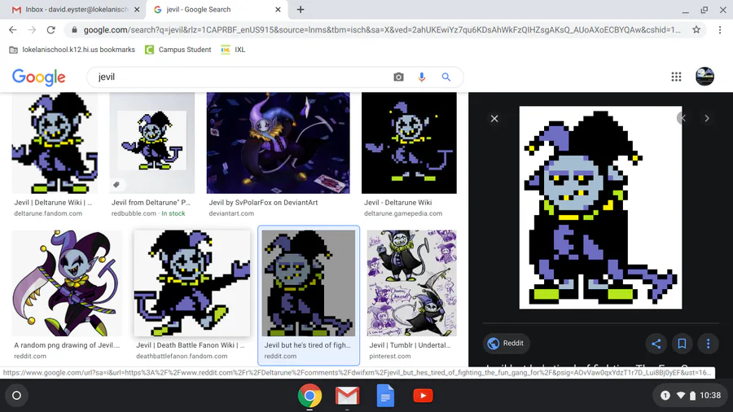The image size is (733, 412).
Task: Show the previous preview image
Action: (x=683, y=119)
